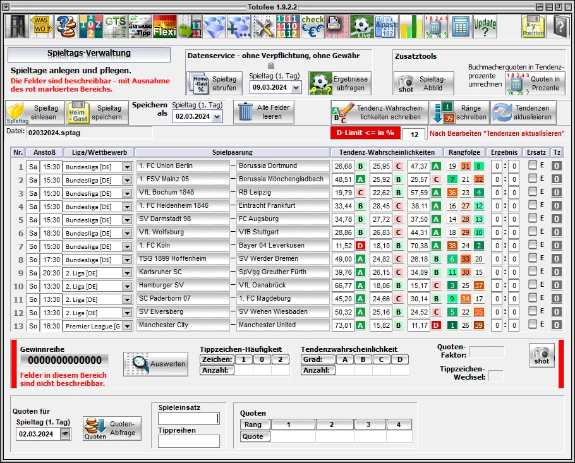575x463 pixels.
Task: Click Ergebnisse abfragen button
Action: click(340, 83)
